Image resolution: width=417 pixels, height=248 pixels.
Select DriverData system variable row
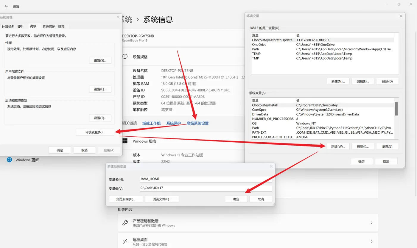click(323, 114)
